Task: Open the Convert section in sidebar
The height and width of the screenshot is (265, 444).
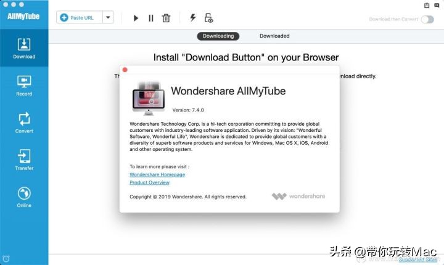Action: [x=24, y=123]
